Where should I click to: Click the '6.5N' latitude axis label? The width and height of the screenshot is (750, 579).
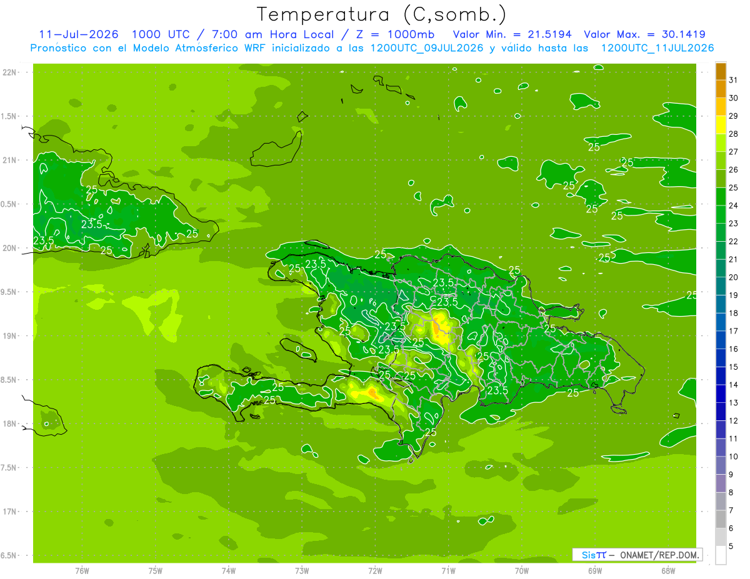pyautogui.click(x=9, y=556)
